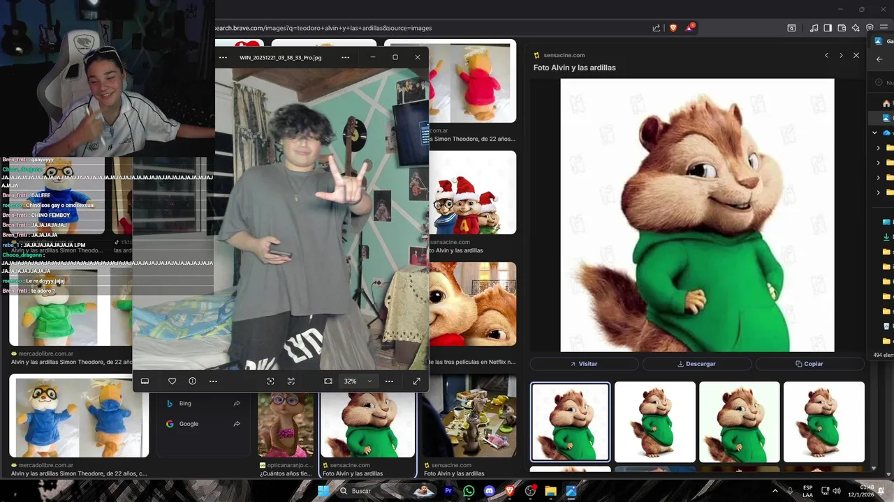The width and height of the screenshot is (894, 502).
Task: Show hidden system tray icons
Action: (775, 491)
